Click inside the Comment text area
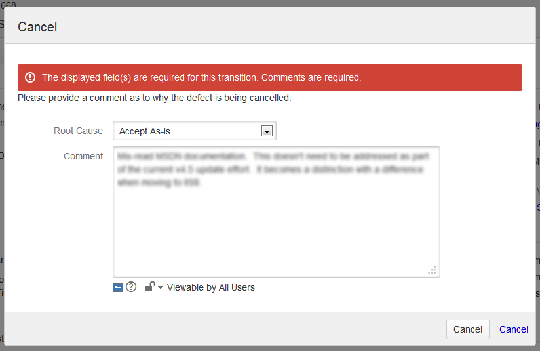The width and height of the screenshot is (540, 351). pyautogui.click(x=277, y=212)
